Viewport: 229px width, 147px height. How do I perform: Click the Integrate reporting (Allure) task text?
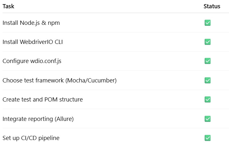[x=38, y=119]
